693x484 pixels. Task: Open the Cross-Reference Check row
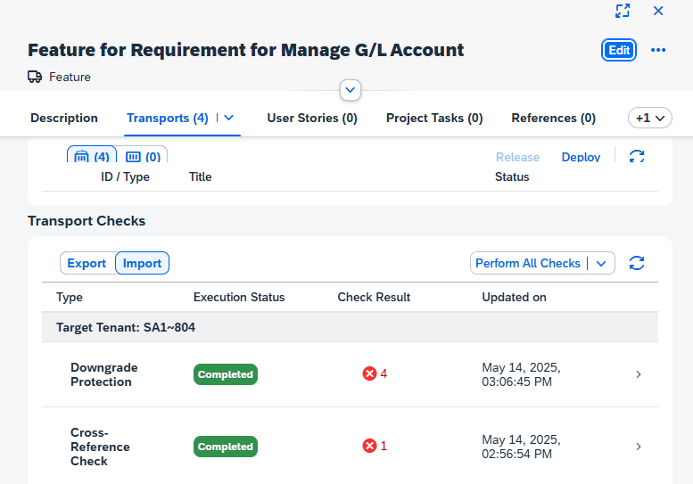pyautogui.click(x=350, y=447)
